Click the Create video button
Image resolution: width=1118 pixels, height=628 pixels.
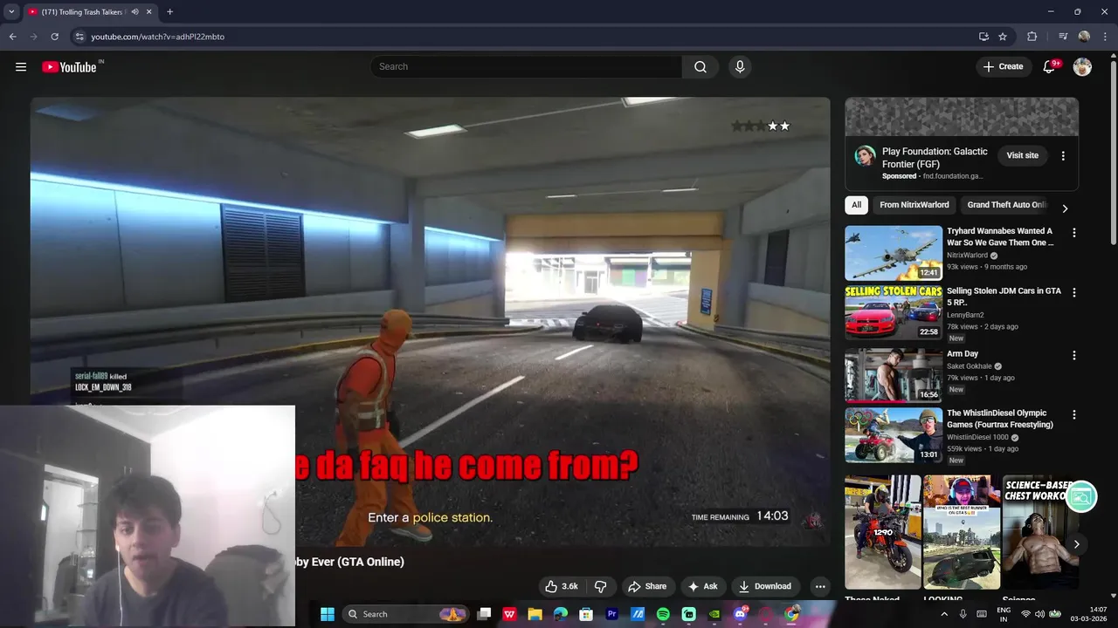pyautogui.click(x=1003, y=67)
